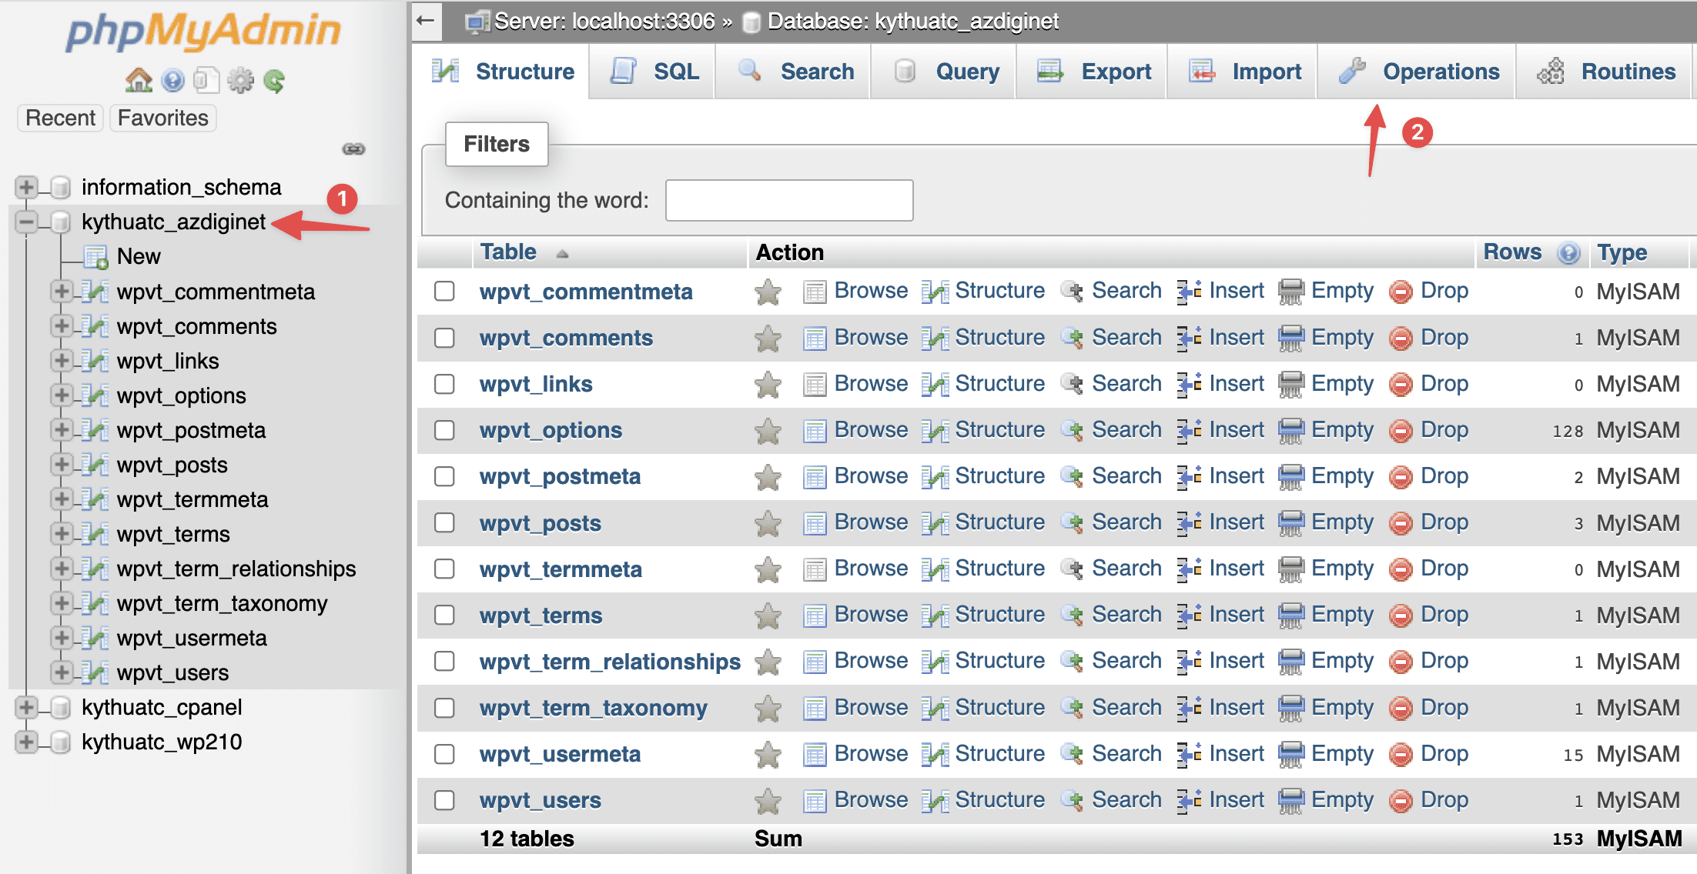Click the Containing the word filter field
This screenshot has height=874, width=1697.
[788, 199]
